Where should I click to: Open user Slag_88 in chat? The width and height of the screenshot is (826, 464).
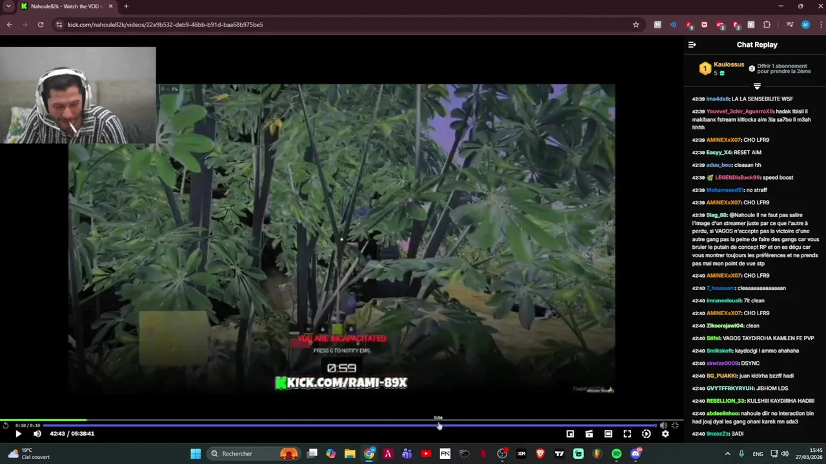pos(716,215)
